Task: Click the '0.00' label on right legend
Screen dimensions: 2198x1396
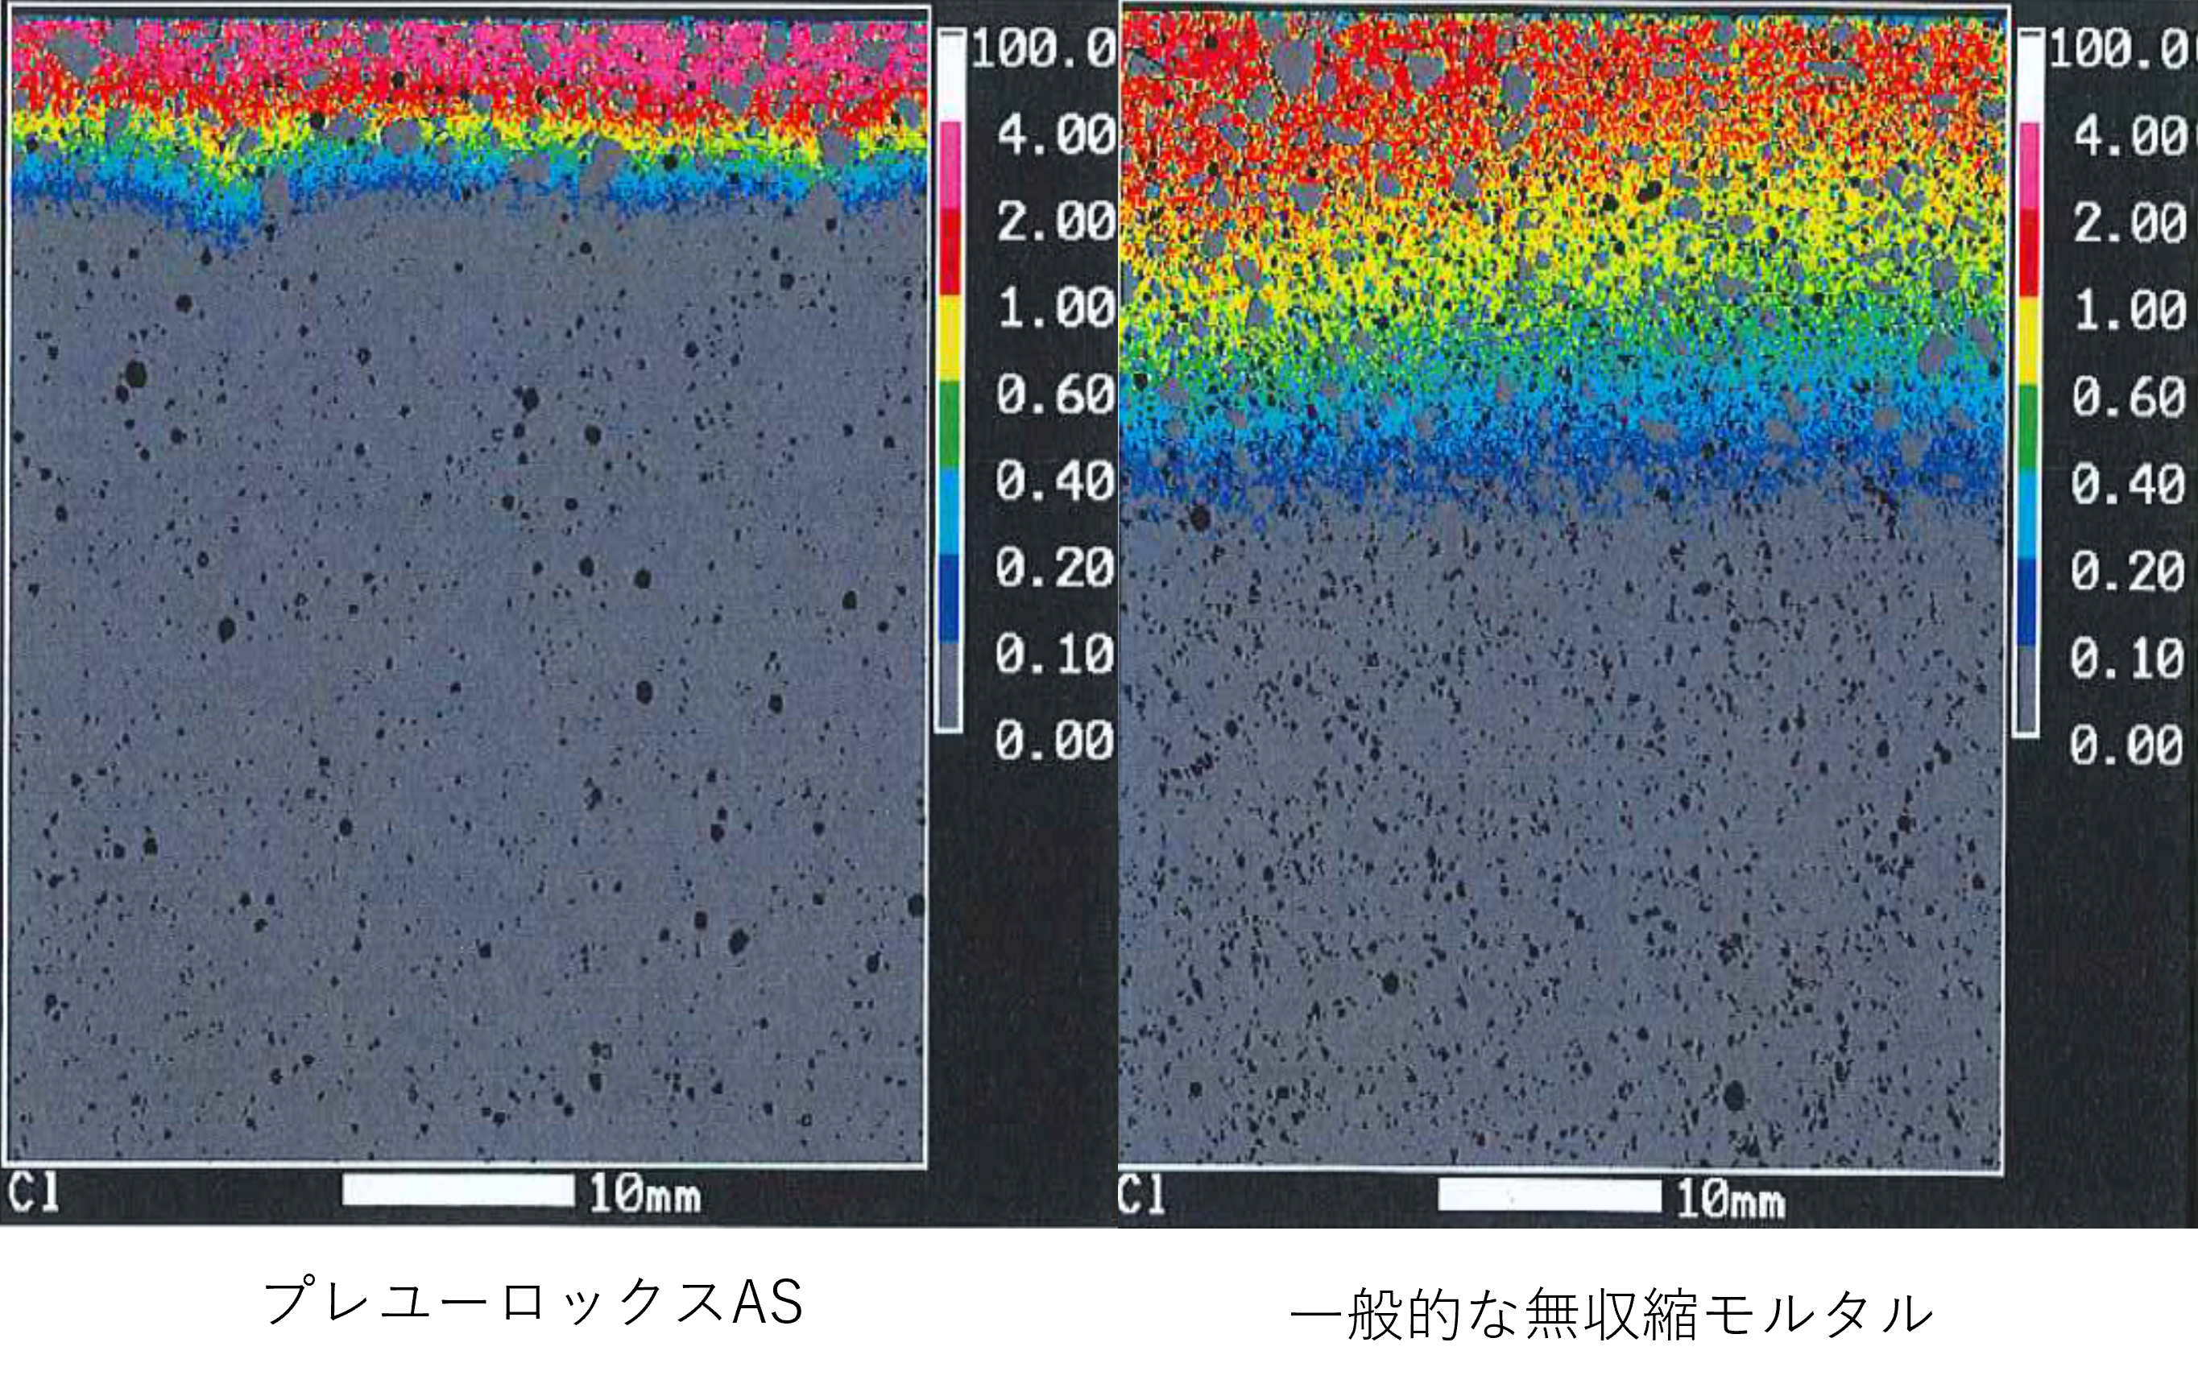Action: [x=2127, y=745]
